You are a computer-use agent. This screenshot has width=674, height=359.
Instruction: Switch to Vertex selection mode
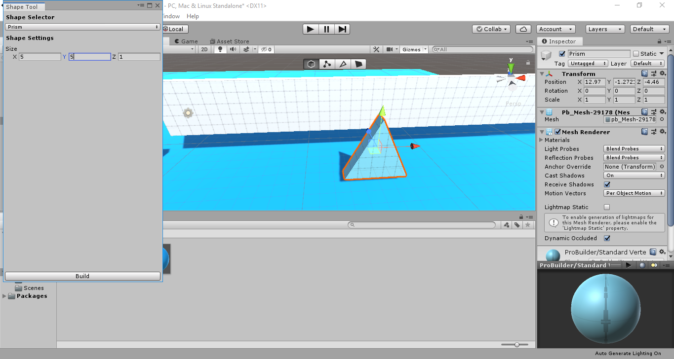tap(327, 64)
